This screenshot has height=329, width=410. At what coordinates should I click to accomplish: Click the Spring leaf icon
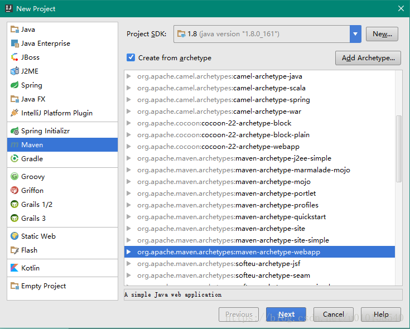15,85
